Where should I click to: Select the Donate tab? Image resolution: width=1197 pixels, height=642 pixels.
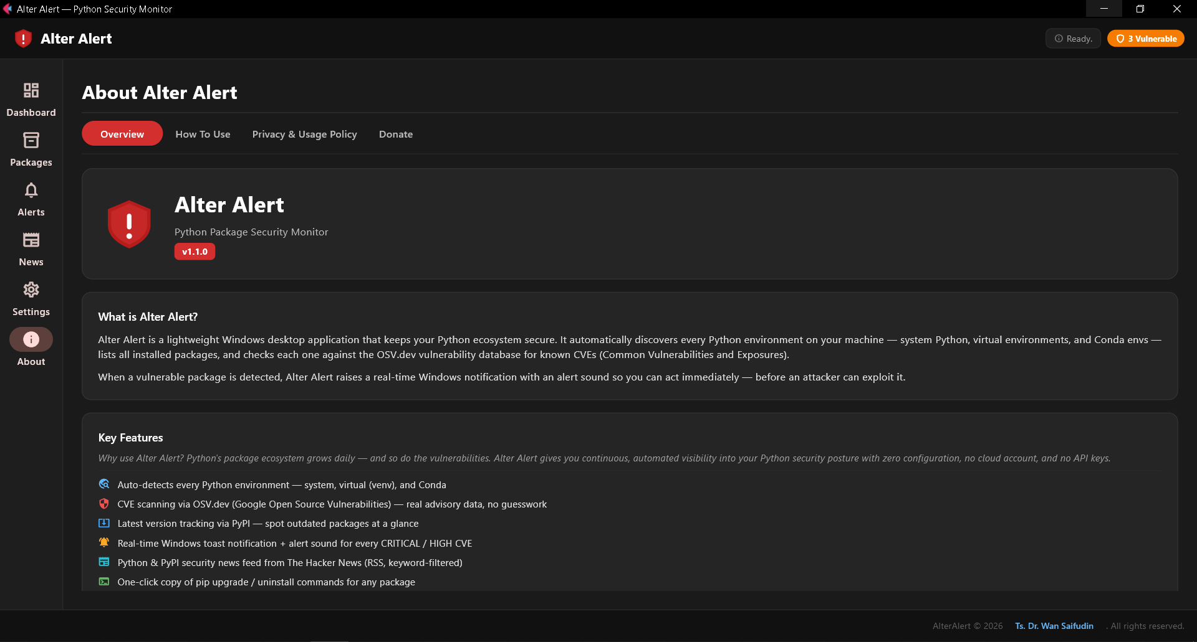(x=395, y=134)
